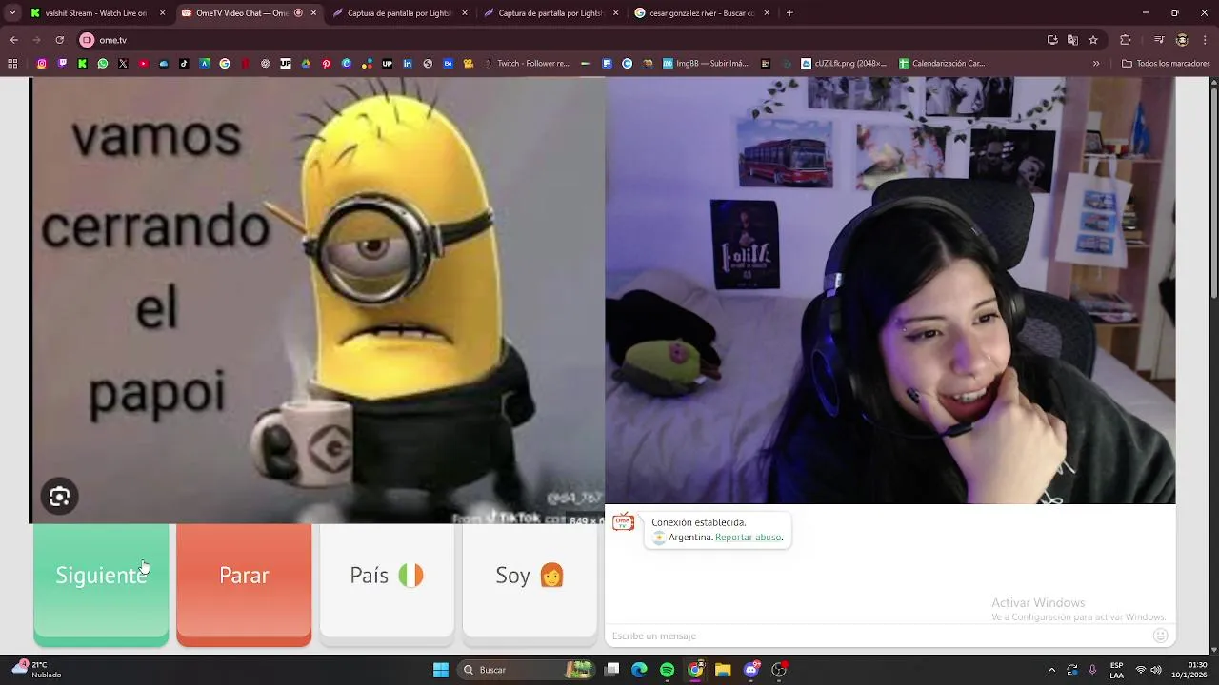Viewport: 1219px width, 685px height.
Task: Open a new browser tab
Action: 789,13
